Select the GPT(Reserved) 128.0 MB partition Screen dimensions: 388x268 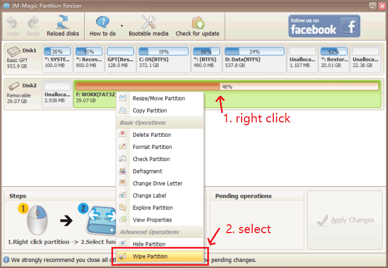(120, 59)
